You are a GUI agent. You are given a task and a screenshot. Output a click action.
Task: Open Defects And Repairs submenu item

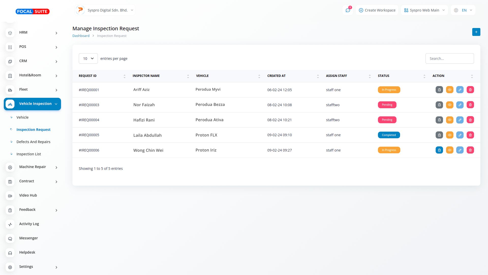(x=33, y=142)
